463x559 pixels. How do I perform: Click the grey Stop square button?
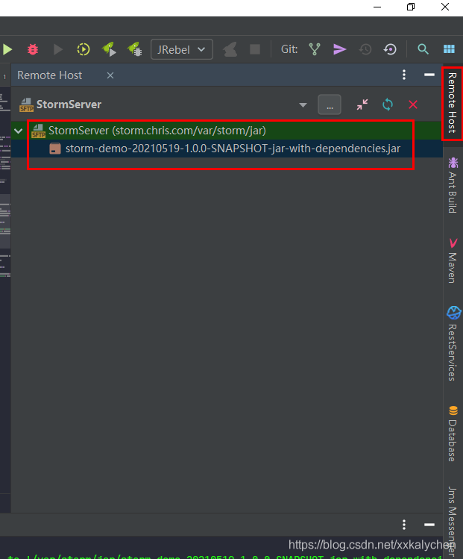pos(255,49)
